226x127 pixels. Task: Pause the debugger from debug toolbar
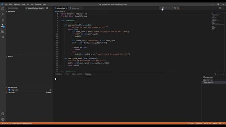click(x=163, y=8)
